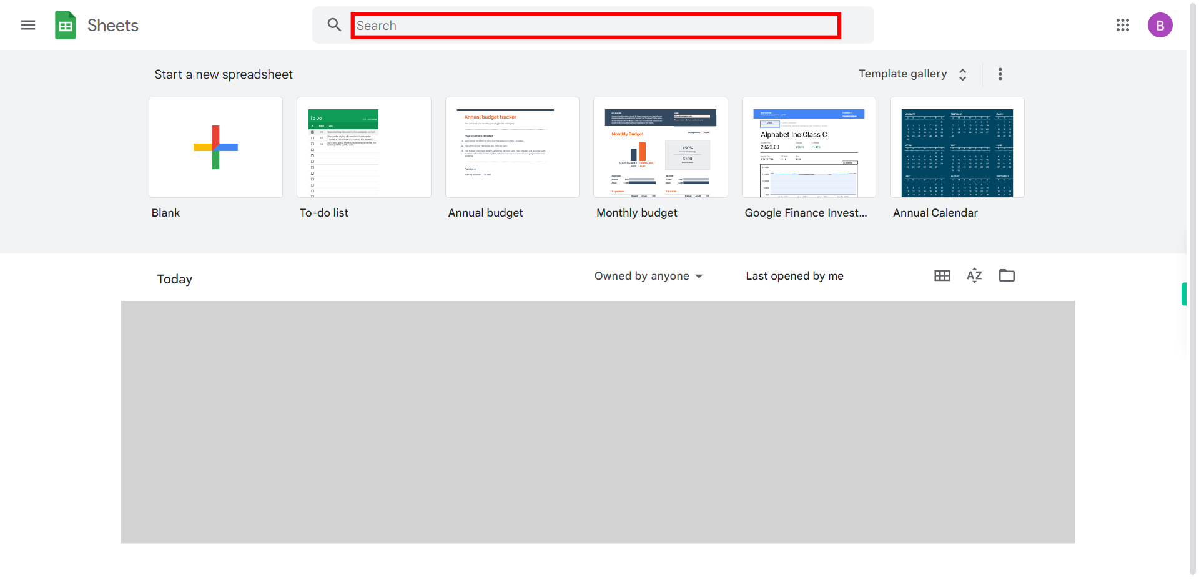The height and width of the screenshot is (588, 1199).
Task: Expand the Template gallery
Action: click(x=913, y=74)
